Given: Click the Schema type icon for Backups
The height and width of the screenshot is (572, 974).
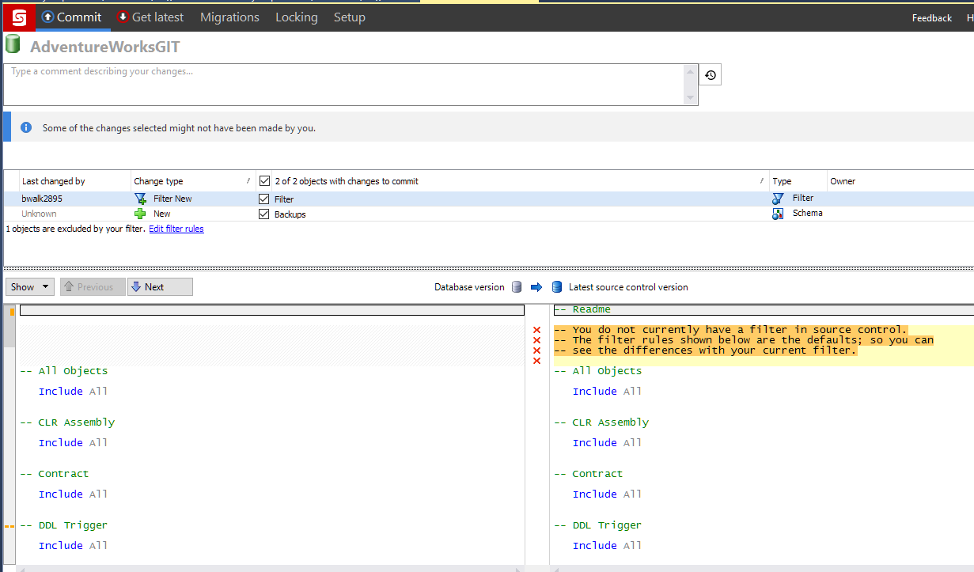Looking at the screenshot, I should point(778,214).
